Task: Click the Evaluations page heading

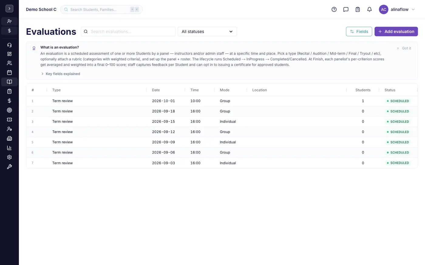Action: pyautogui.click(x=51, y=31)
